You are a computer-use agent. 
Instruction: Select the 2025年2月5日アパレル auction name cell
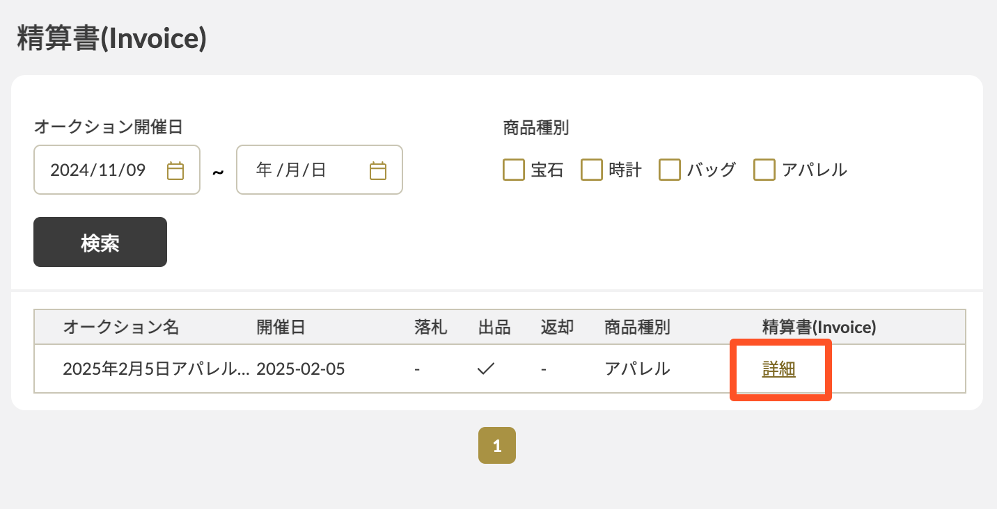coord(156,369)
